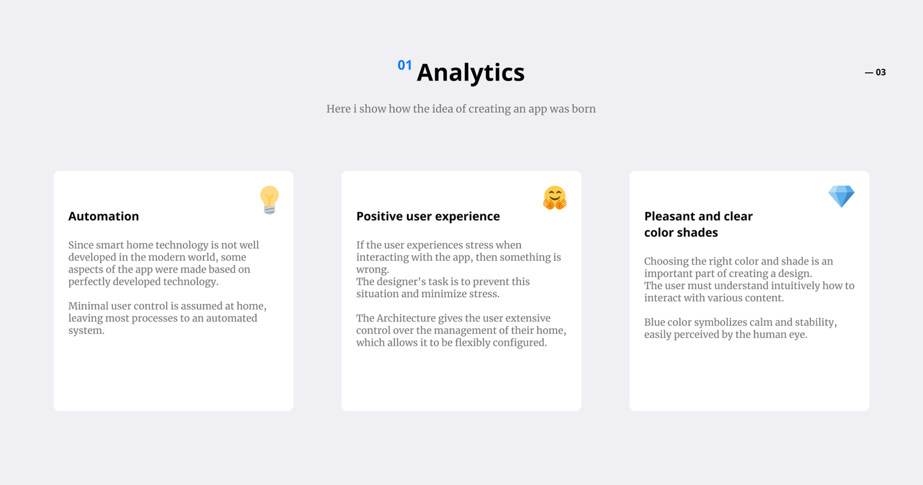Click the blue 01 section number

405,65
